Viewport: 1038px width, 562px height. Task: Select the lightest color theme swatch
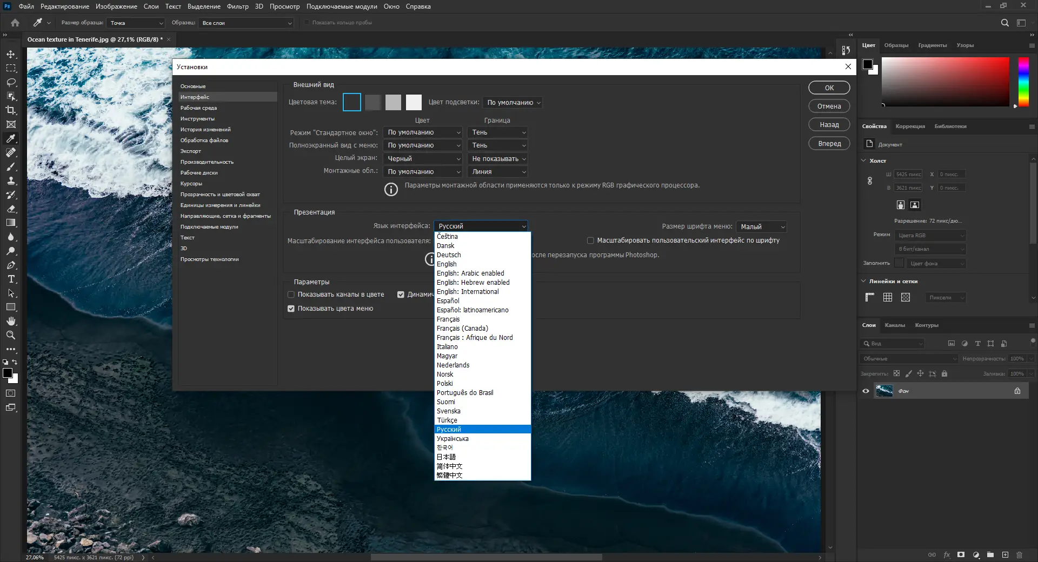tap(414, 102)
